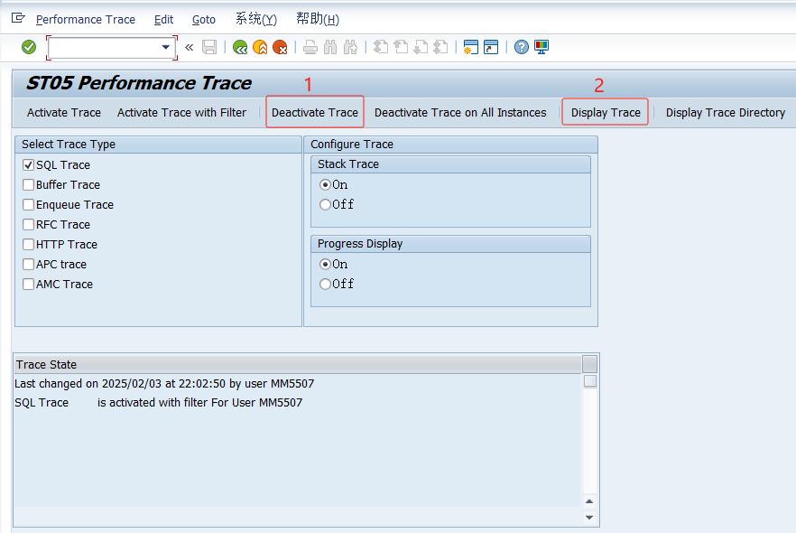Image resolution: width=796 pixels, height=533 pixels.
Task: Click the green Enter checkmark icon
Action: click(x=27, y=47)
